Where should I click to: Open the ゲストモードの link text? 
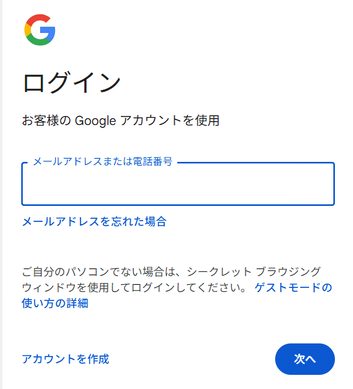click(293, 288)
